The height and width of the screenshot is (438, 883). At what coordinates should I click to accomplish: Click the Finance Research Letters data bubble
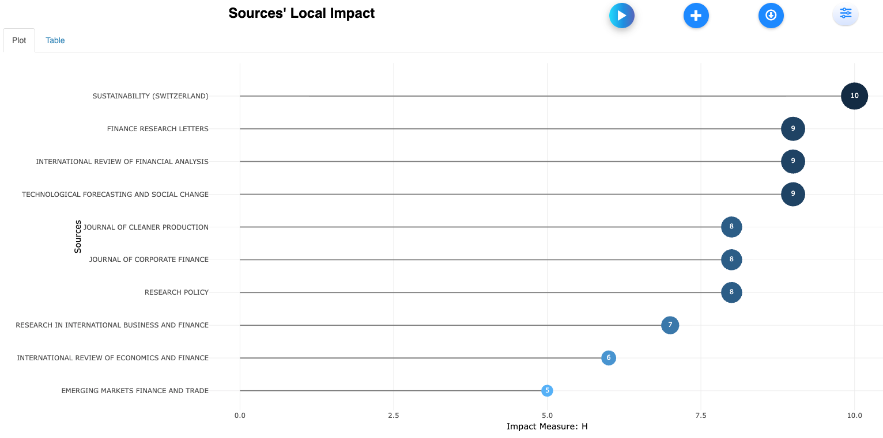pos(793,129)
